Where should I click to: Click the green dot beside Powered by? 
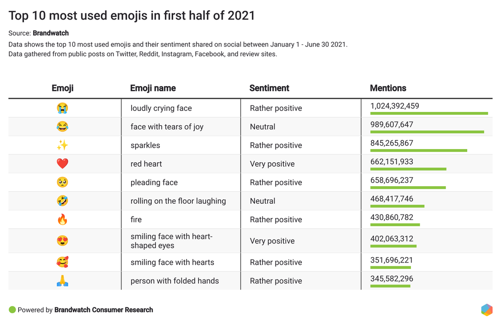(x=12, y=310)
